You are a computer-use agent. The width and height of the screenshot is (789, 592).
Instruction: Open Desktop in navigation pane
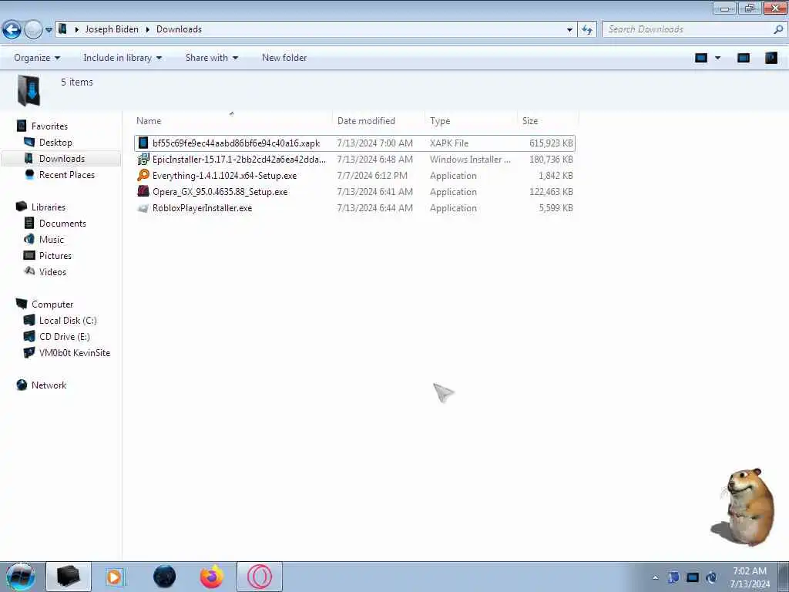pyautogui.click(x=55, y=143)
